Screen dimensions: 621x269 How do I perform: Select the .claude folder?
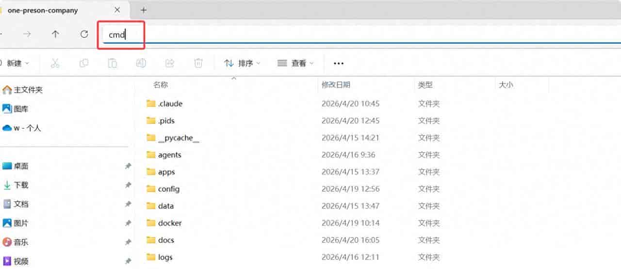point(170,104)
